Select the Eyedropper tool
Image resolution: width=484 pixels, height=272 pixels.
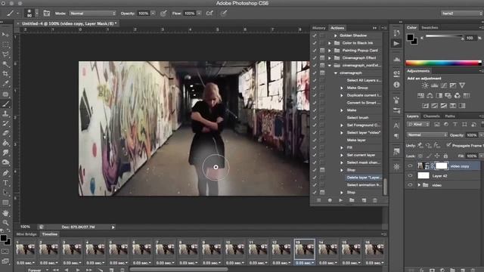point(5,84)
